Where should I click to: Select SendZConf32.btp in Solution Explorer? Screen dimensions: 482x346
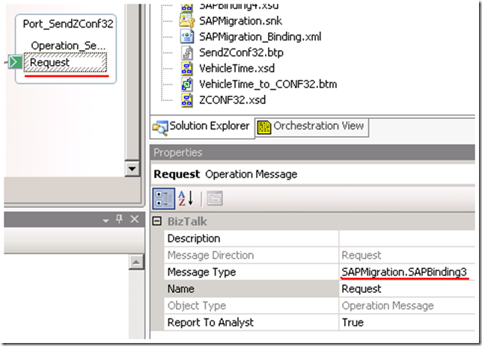(x=241, y=53)
